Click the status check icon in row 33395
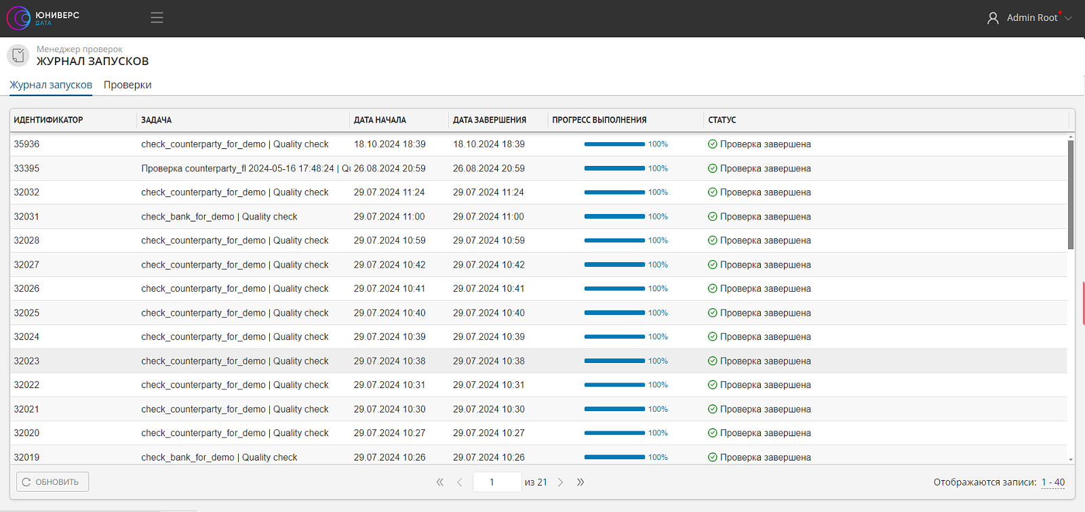Viewport: 1085px width, 512px height. click(x=713, y=169)
